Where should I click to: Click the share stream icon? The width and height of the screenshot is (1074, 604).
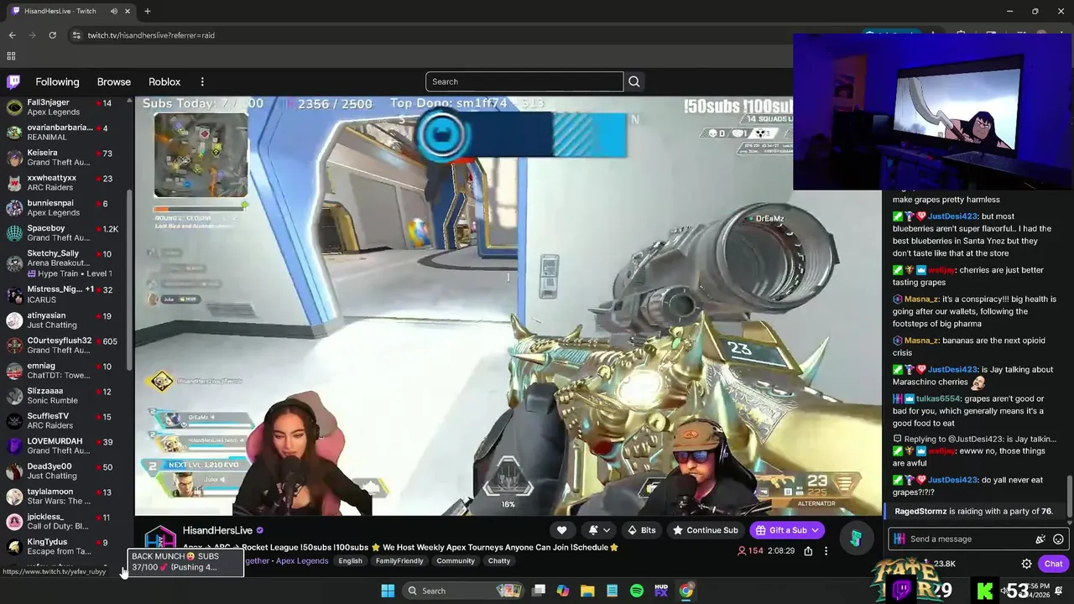[808, 551]
